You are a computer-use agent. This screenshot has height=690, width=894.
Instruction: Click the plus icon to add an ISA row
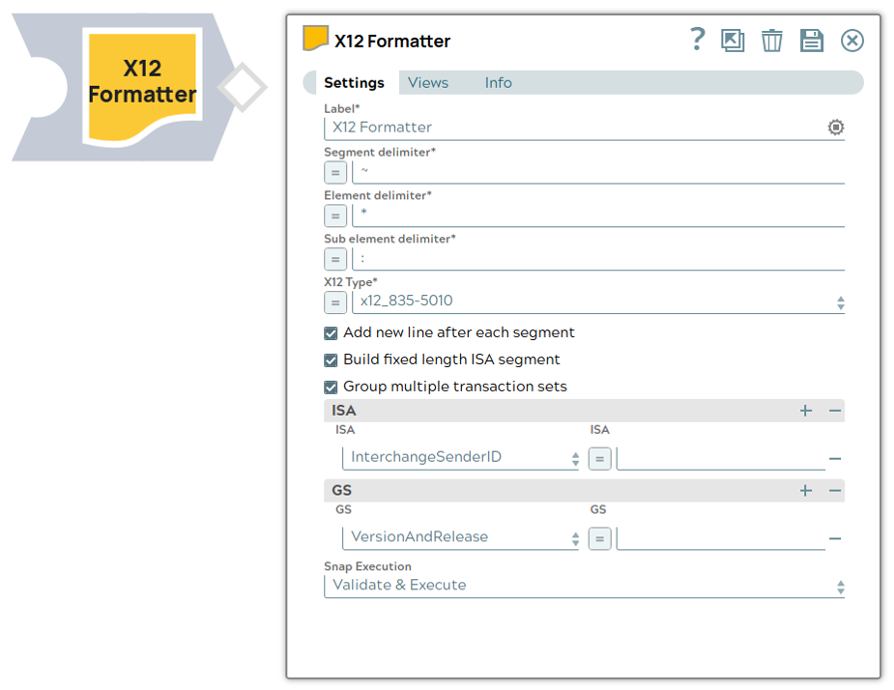[806, 411]
